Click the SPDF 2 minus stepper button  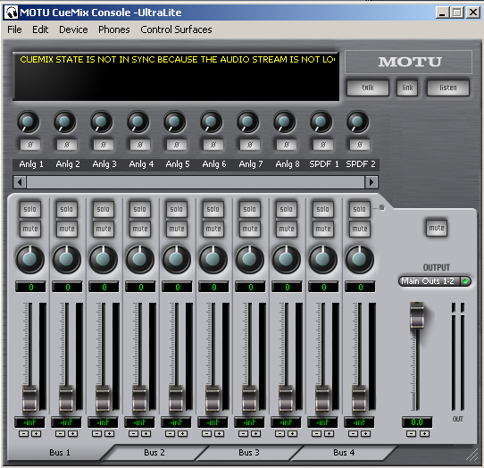tap(353, 434)
